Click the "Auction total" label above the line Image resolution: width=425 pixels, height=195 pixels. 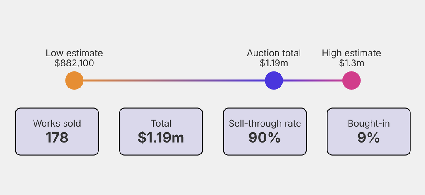pyautogui.click(x=274, y=53)
